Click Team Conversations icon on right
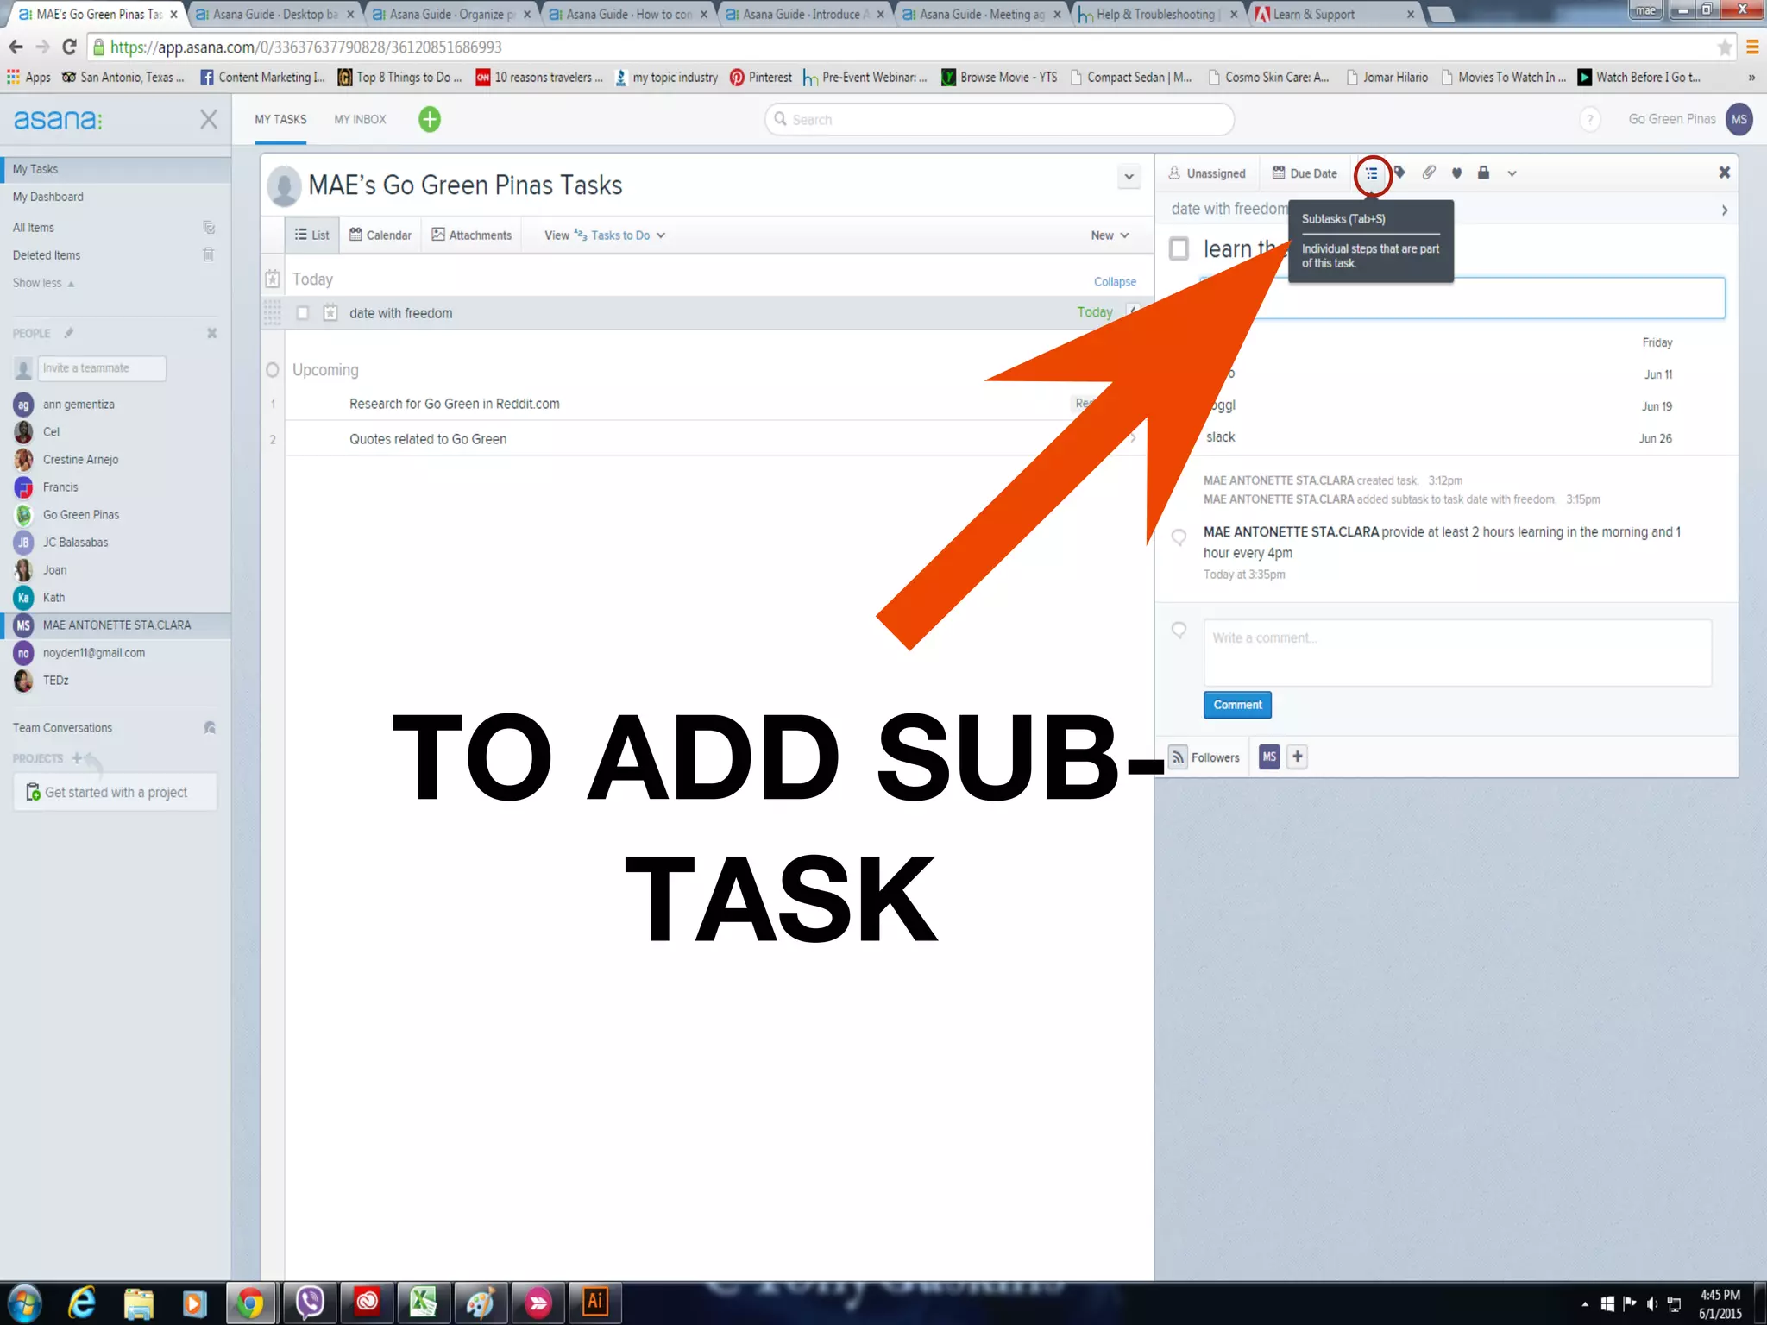Screen dimensions: 1767x1325 (x=210, y=727)
